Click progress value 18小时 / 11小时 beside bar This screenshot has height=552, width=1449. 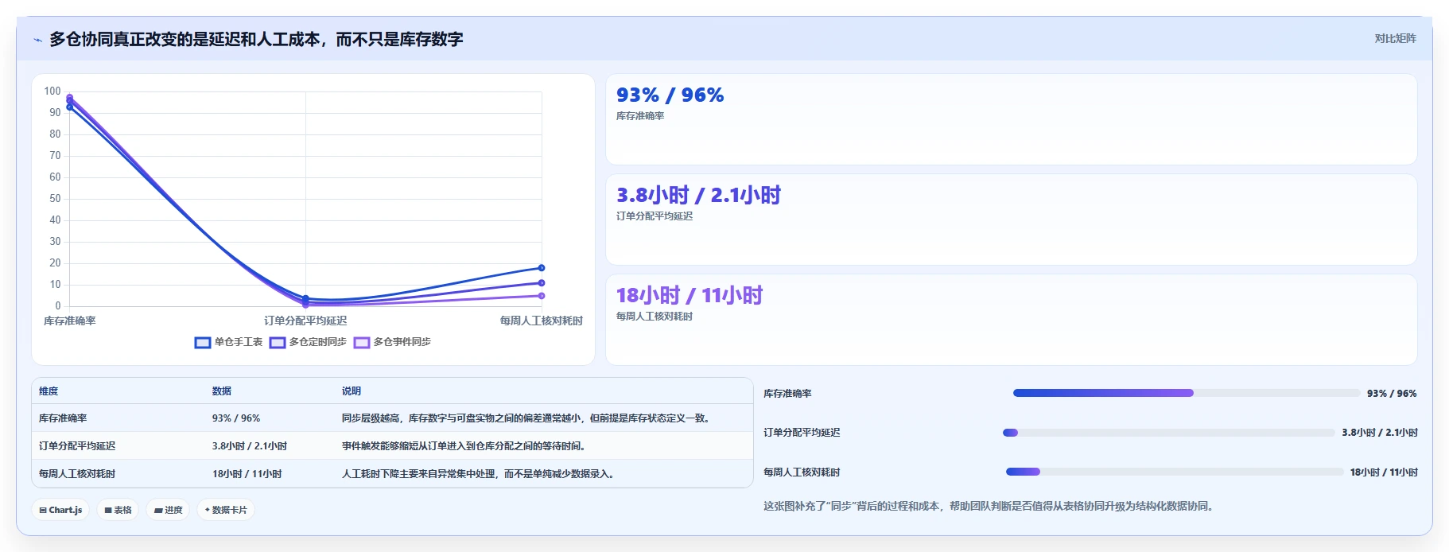(x=1384, y=472)
